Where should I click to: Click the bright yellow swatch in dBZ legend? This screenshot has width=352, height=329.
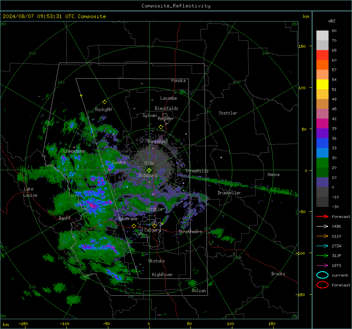tap(322, 84)
